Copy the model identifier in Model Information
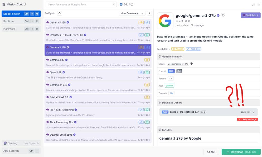The image size is (262, 157). coord(192,64)
